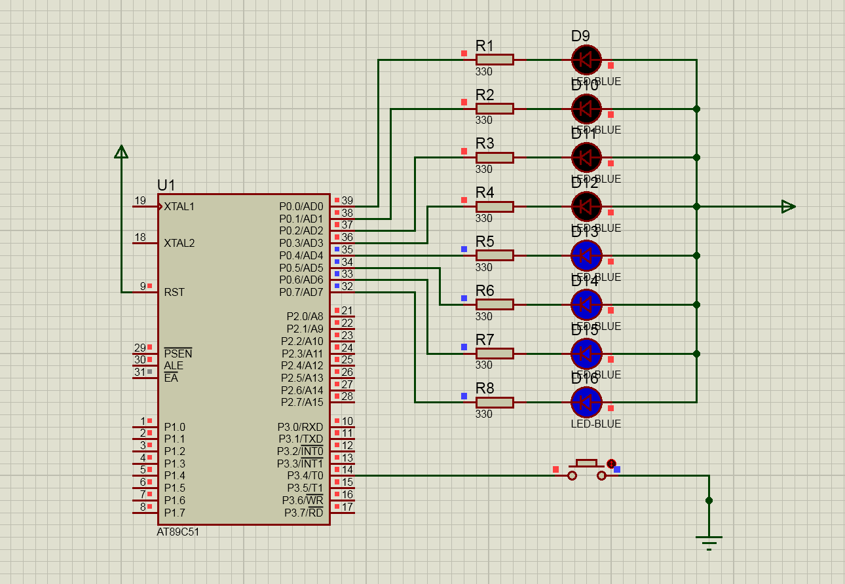
Task: Click the P0.0/AD0 pin label
Action: click(x=301, y=206)
